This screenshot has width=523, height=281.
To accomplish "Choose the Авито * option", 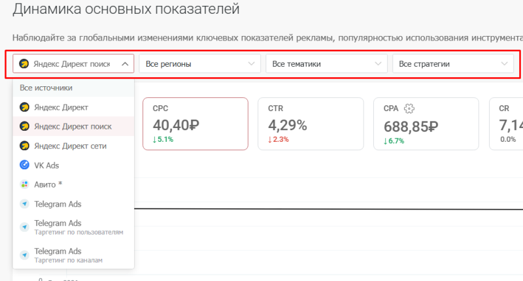I will (73, 184).
